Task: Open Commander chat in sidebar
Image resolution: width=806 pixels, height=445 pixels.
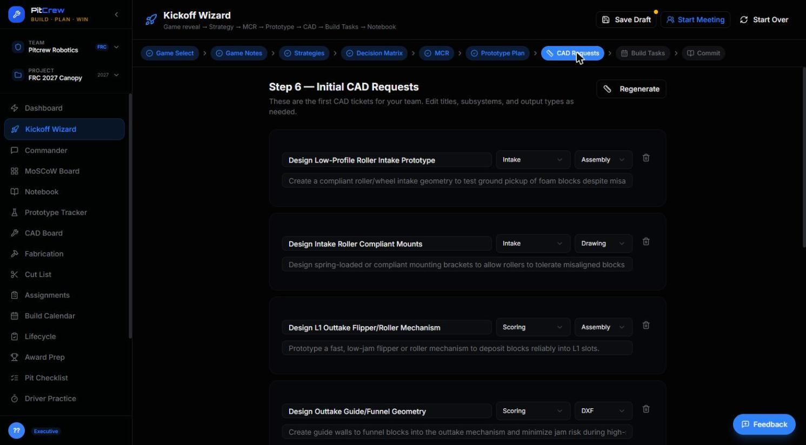Action: [x=64, y=150]
